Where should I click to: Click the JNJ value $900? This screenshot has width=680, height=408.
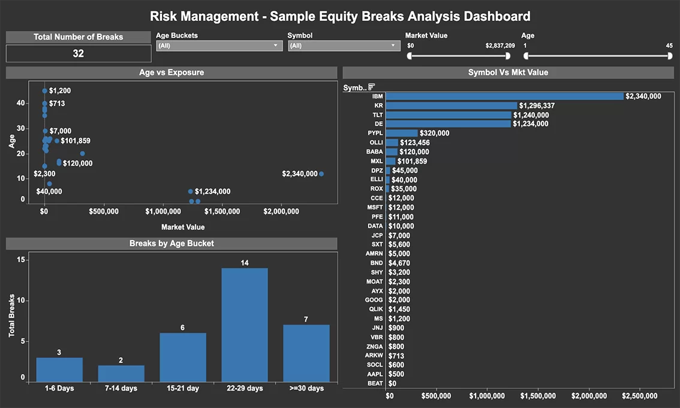coord(396,328)
